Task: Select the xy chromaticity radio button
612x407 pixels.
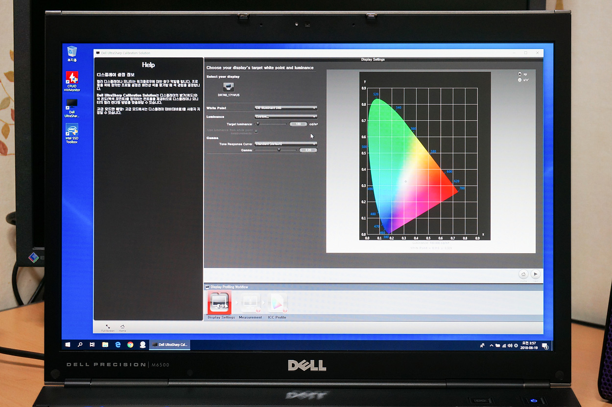Action: click(x=519, y=74)
